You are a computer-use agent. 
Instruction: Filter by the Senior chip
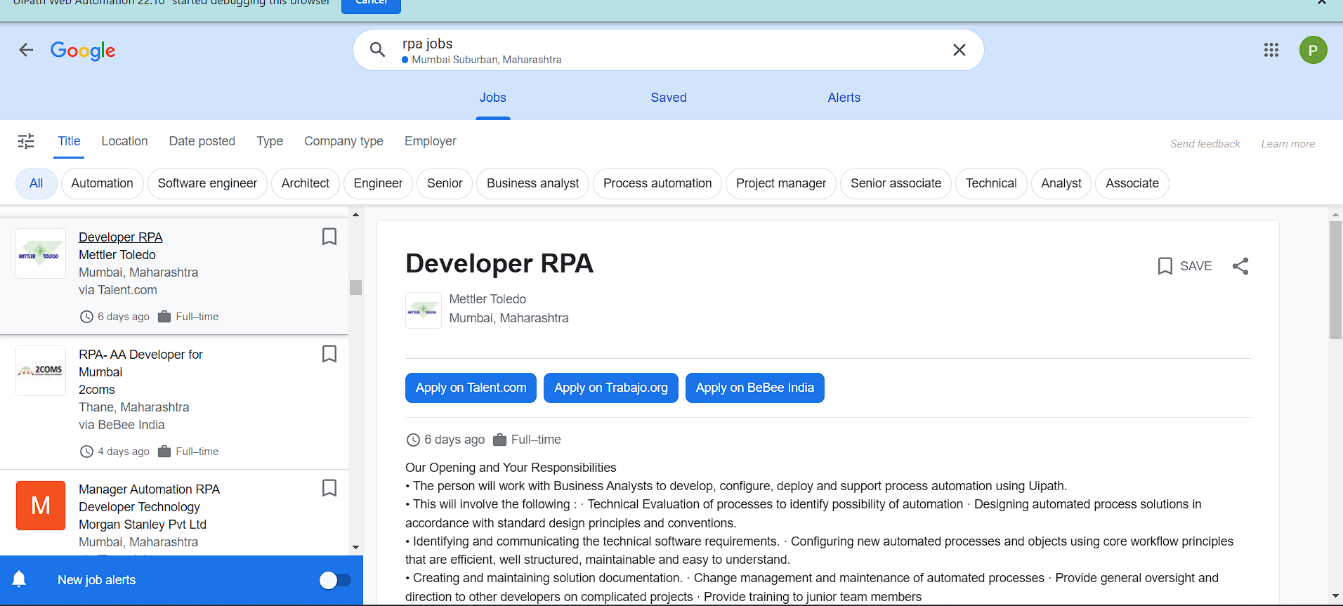tap(445, 183)
